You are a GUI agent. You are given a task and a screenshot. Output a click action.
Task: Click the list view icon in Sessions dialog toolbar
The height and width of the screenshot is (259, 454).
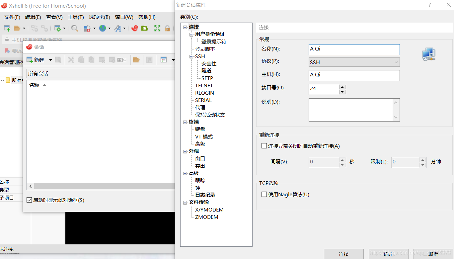coord(164,60)
